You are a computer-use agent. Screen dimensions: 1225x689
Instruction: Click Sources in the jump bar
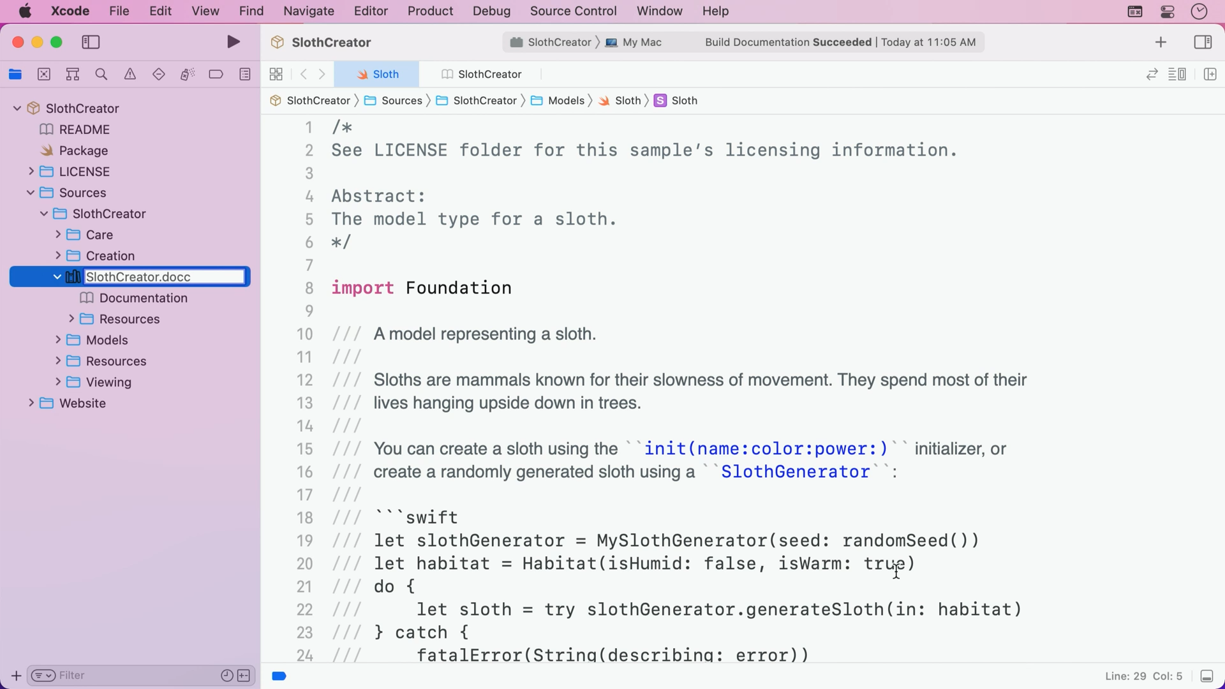(393, 101)
